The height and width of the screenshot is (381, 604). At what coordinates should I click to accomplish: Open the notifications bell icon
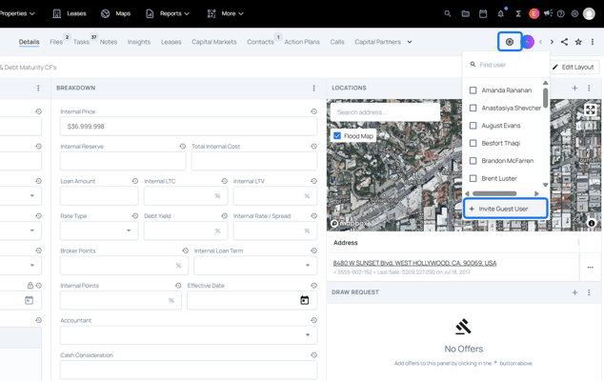click(x=500, y=14)
